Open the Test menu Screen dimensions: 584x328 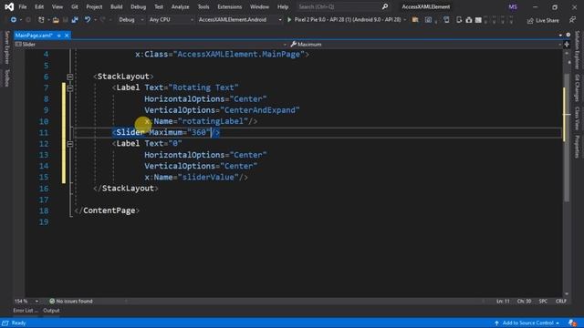[x=159, y=6]
